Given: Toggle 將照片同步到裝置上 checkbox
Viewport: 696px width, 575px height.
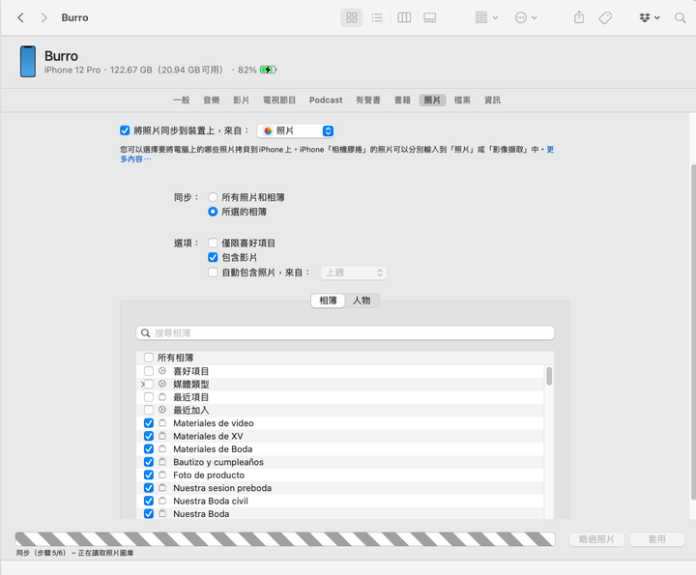Looking at the screenshot, I should [x=125, y=130].
